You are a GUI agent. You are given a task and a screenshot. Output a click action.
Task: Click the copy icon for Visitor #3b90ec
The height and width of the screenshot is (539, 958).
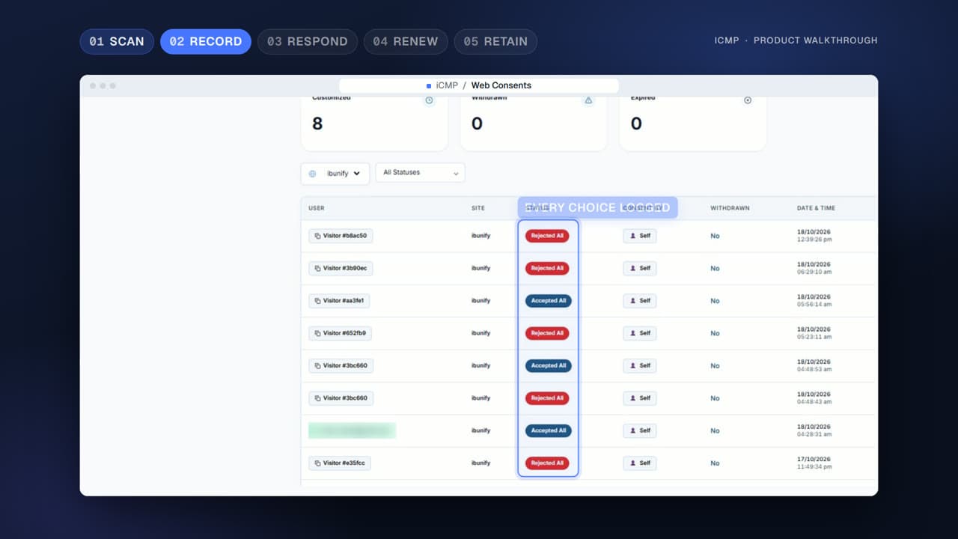(x=317, y=268)
